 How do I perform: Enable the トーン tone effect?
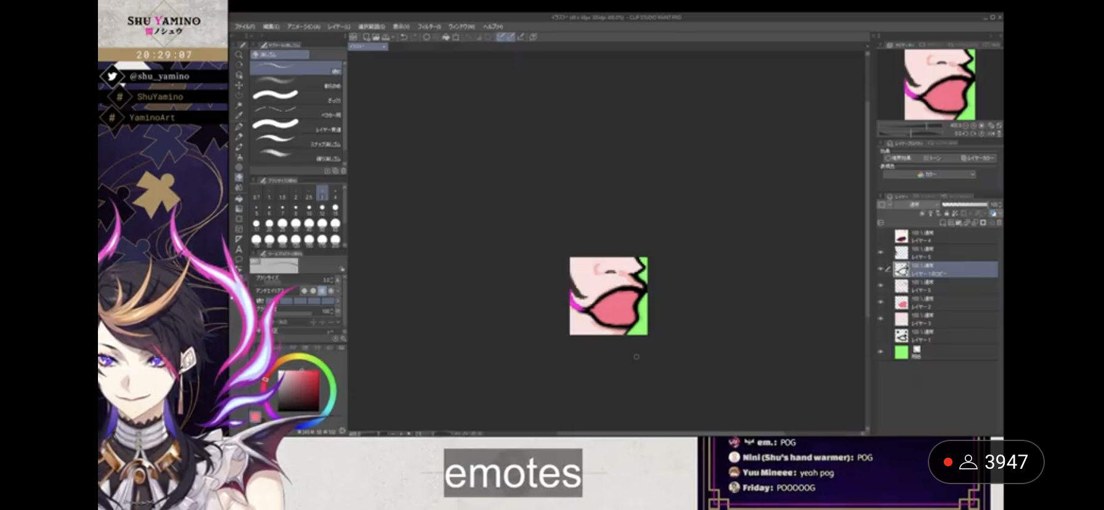point(933,158)
